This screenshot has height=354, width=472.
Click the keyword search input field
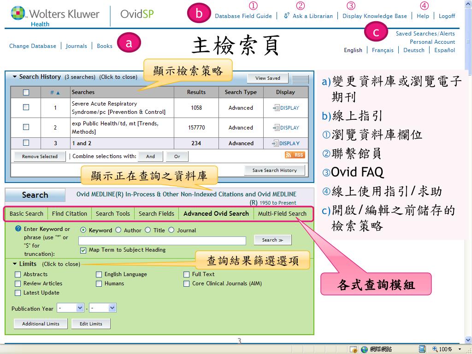click(x=162, y=241)
